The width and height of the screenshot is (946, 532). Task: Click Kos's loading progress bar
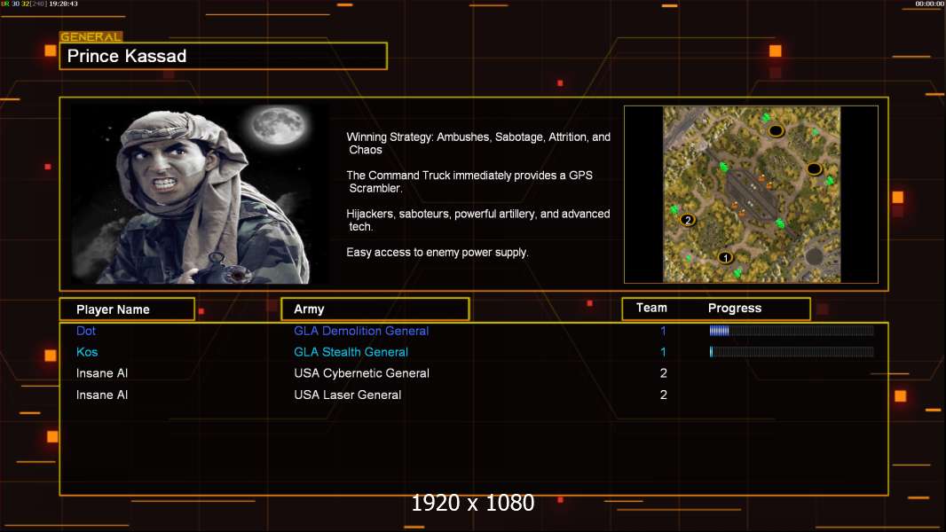(x=791, y=352)
